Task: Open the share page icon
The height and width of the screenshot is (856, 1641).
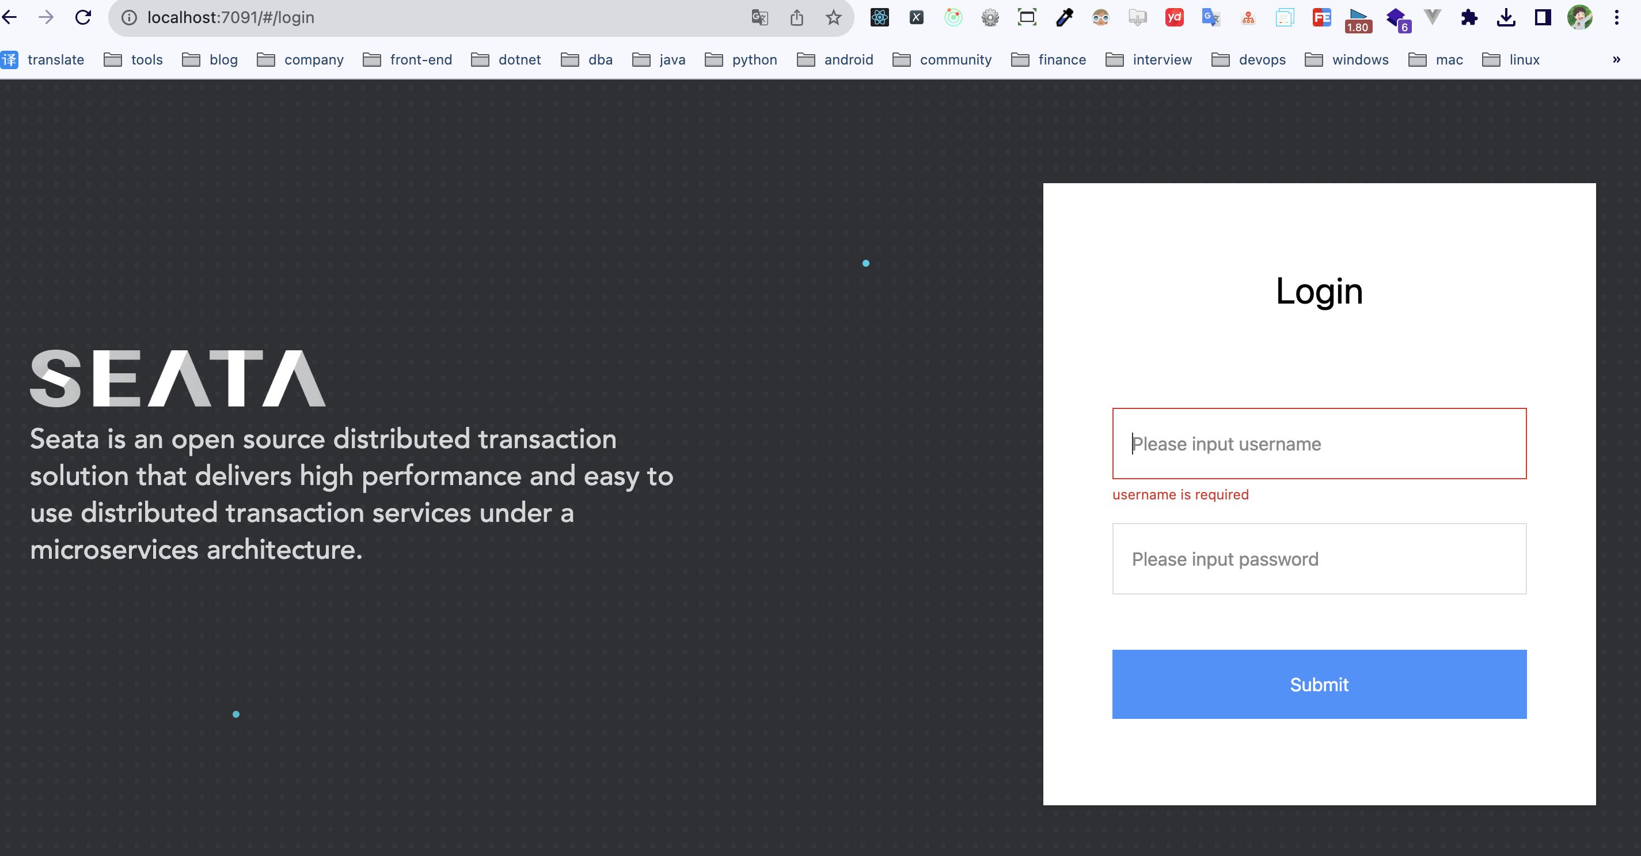Action: click(x=796, y=17)
